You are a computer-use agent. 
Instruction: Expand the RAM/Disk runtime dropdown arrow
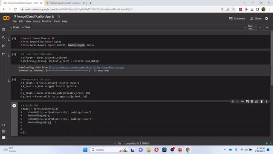pos(260,27)
